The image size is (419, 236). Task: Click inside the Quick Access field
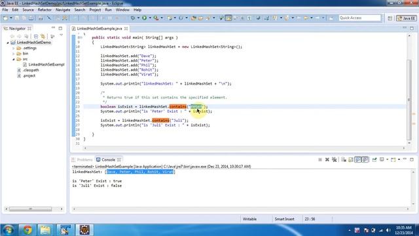point(359,18)
